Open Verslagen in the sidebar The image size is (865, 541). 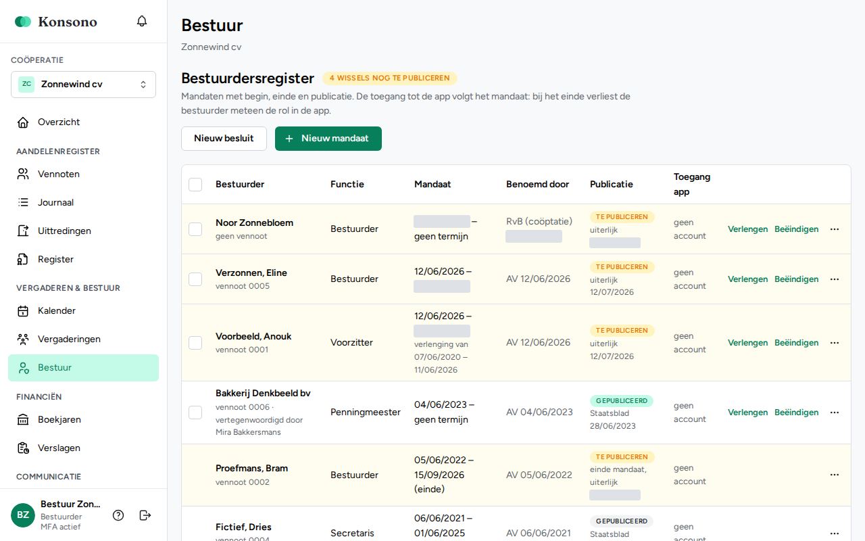tap(83, 448)
